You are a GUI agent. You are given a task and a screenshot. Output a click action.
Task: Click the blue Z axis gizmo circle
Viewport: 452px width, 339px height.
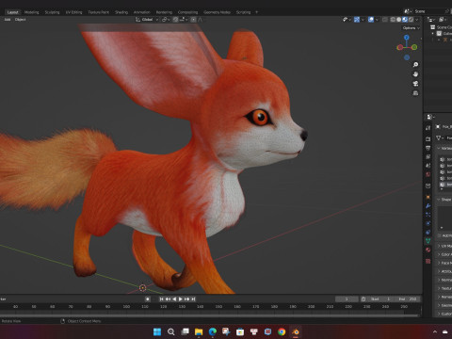point(407,38)
